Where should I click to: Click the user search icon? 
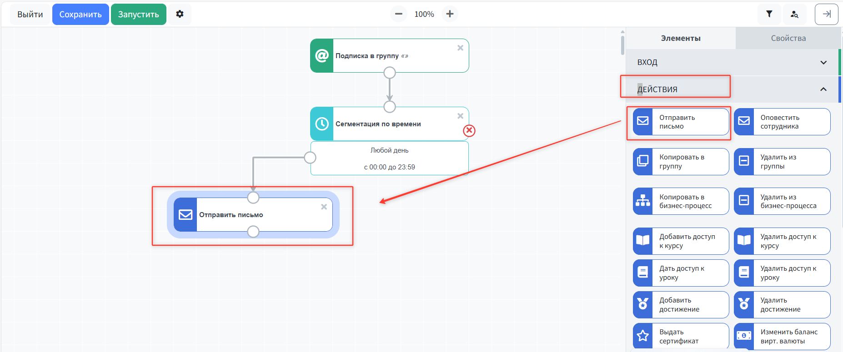point(794,14)
